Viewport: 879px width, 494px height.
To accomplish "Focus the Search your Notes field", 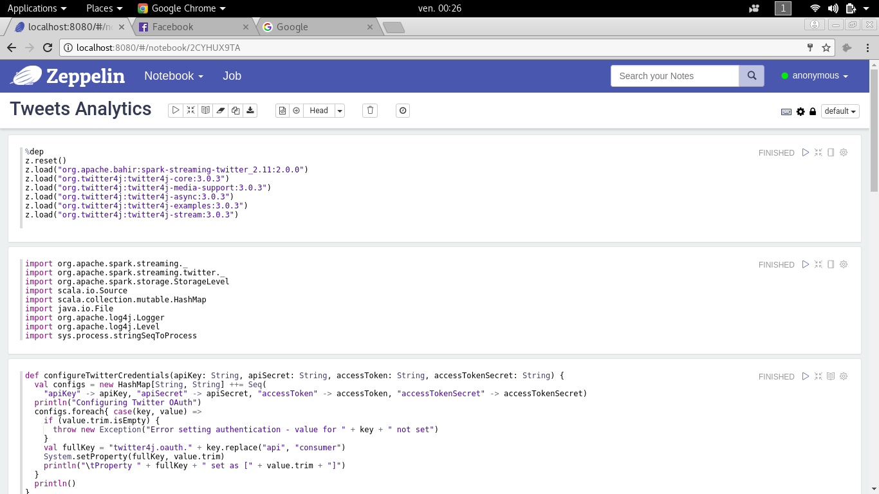I will coord(675,76).
